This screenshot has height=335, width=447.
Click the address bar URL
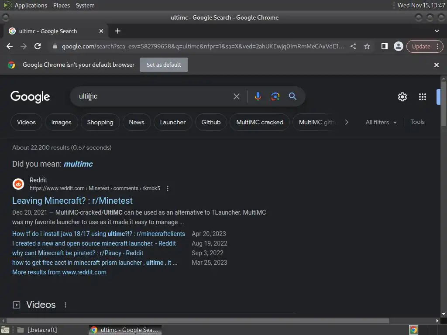point(203,46)
